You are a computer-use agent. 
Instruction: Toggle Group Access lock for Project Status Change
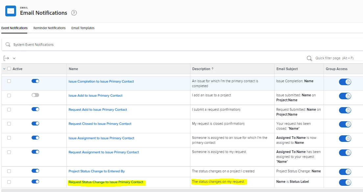coord(345,172)
